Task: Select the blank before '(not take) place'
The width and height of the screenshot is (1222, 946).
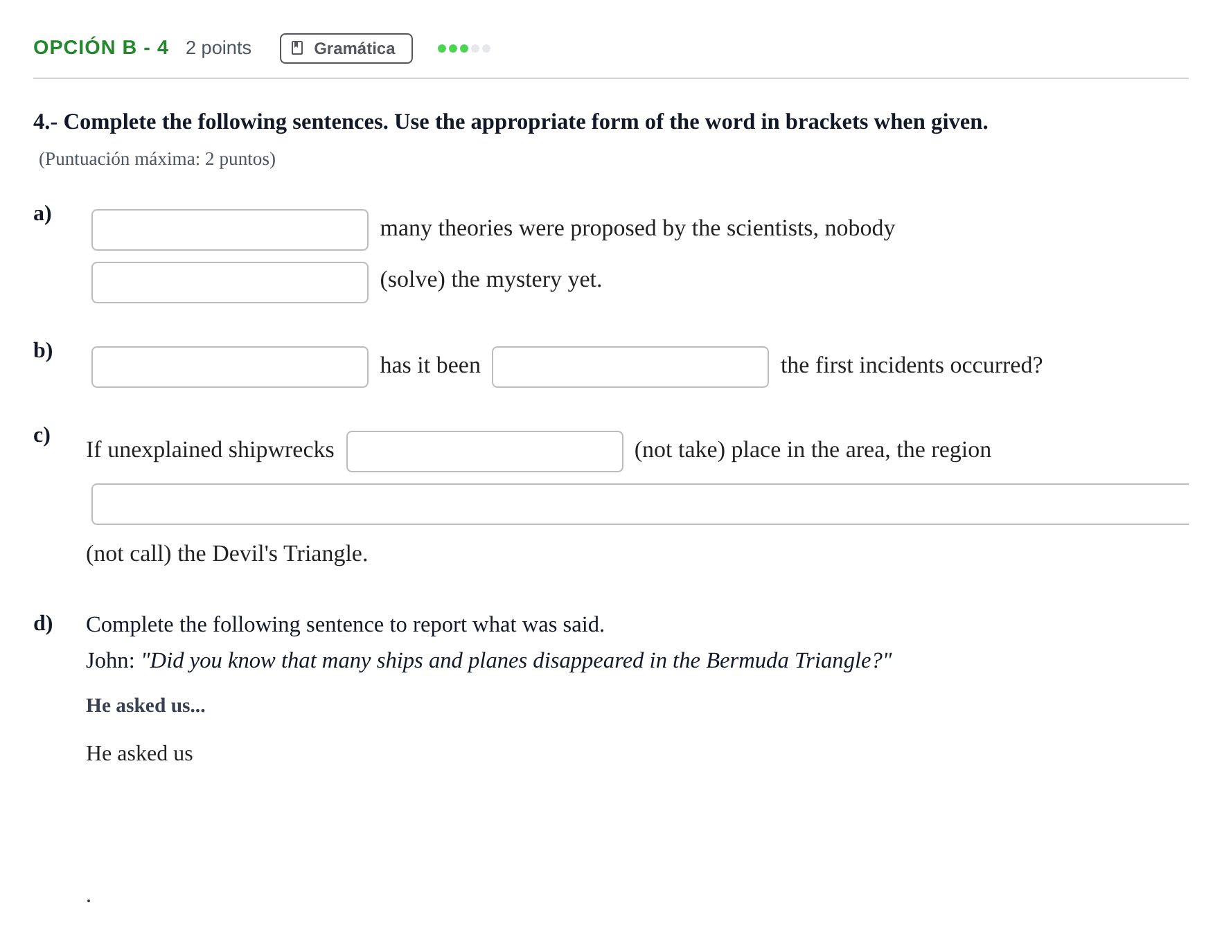Action: click(485, 452)
